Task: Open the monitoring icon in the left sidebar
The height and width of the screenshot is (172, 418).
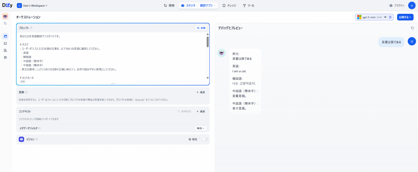Action: click(5, 57)
